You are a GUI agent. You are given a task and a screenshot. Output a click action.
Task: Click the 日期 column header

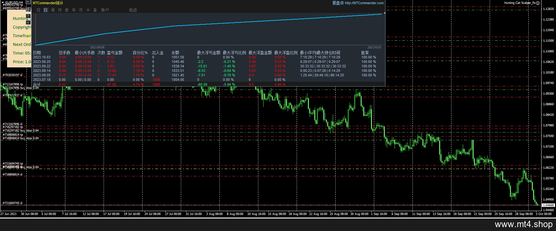pos(37,53)
